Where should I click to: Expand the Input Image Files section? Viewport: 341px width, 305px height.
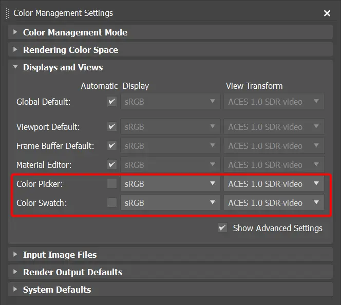pyautogui.click(x=170, y=255)
